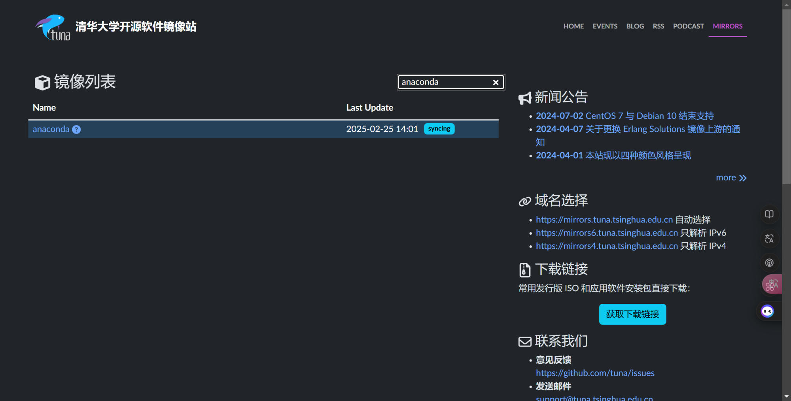This screenshot has height=401, width=791.
Task: Click the 意见反馈 heading text
Action: point(553,360)
